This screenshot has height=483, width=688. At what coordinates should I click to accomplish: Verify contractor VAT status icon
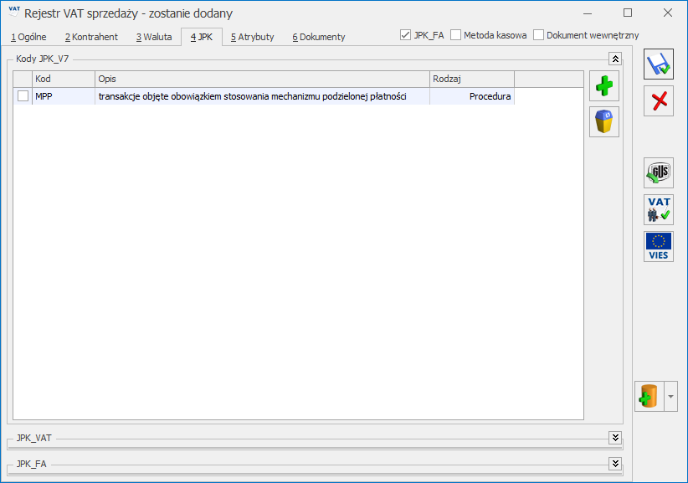658,209
